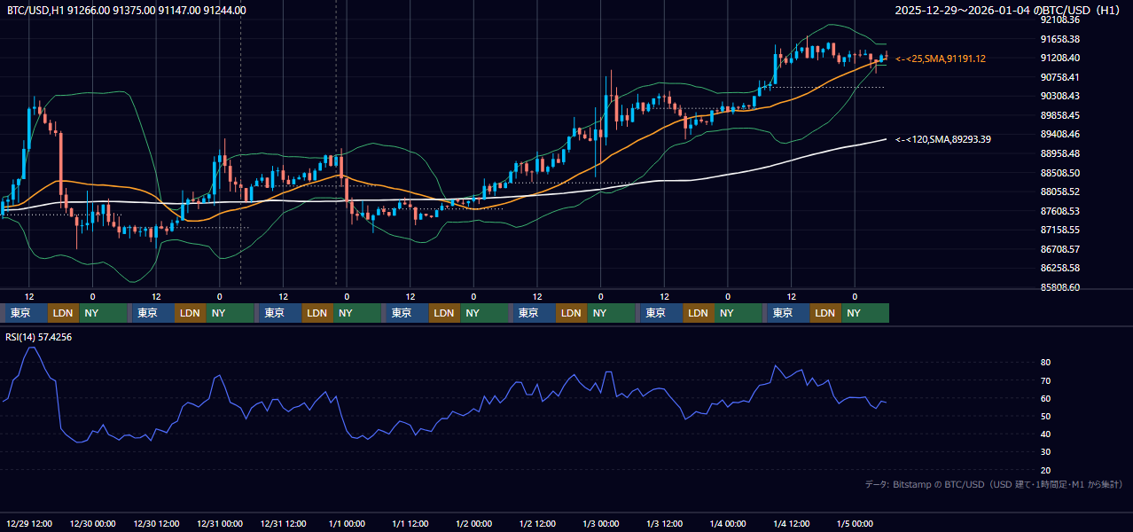
Task: Click price axis label 88958.48
Action: pos(1059,153)
